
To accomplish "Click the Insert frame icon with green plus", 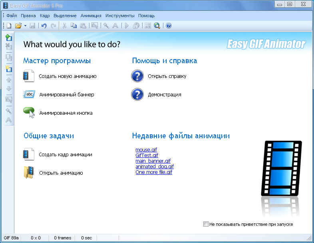I will coord(9,38).
